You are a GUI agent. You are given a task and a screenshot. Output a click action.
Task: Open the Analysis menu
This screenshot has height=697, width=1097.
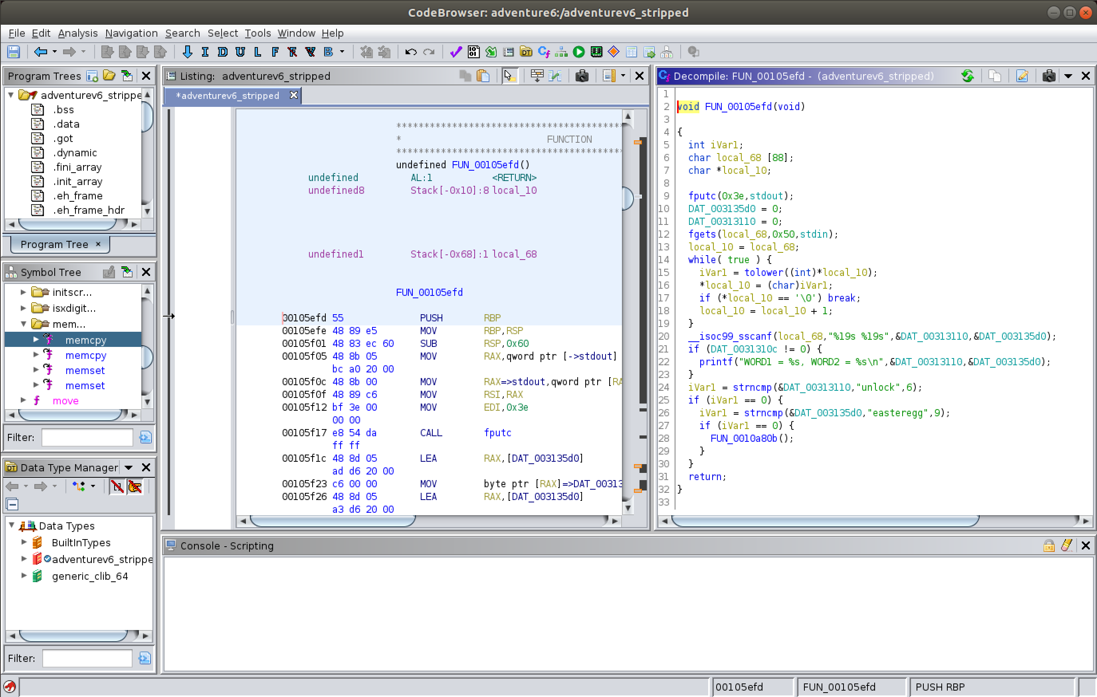tap(77, 33)
